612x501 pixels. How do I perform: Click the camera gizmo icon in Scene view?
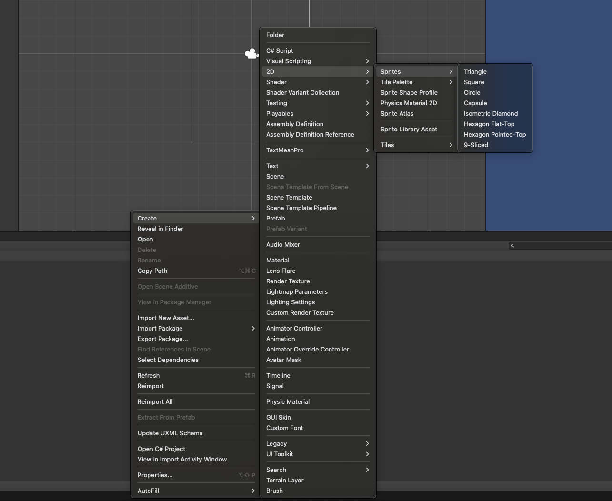(251, 54)
